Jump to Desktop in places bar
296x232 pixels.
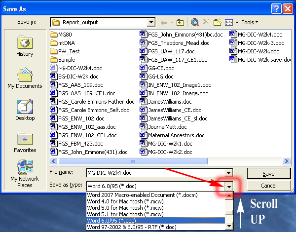click(x=25, y=110)
